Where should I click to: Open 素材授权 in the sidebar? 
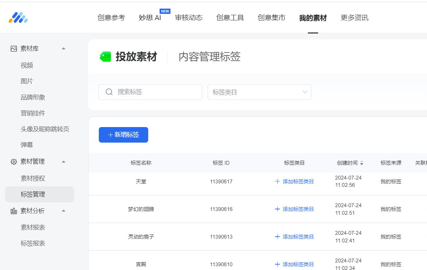pos(33,179)
